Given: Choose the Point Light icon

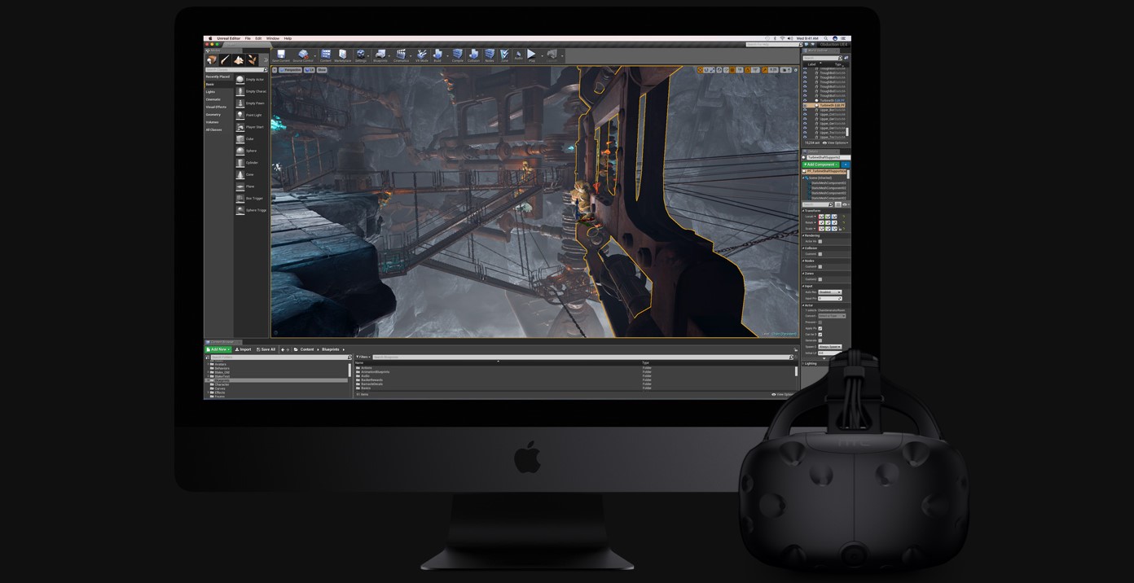Looking at the screenshot, I should (240, 116).
